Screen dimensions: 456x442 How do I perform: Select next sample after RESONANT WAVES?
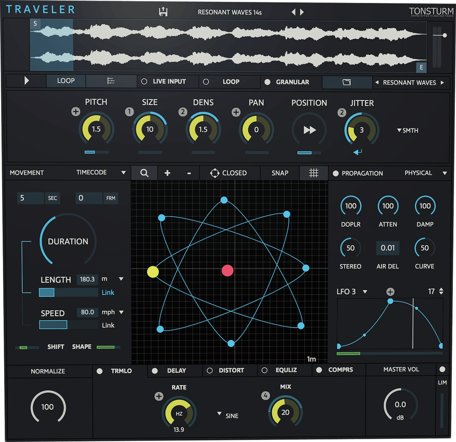442,83
